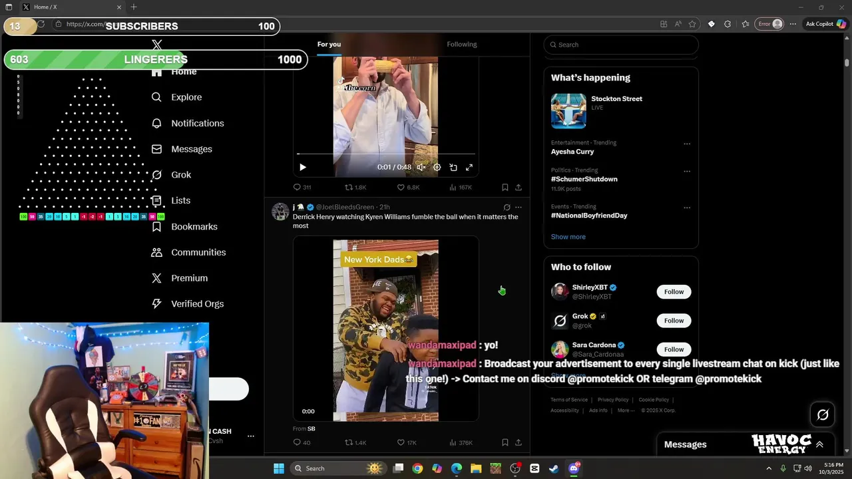Open Steam from the taskbar
This screenshot has width=852, height=479.
tap(554, 468)
